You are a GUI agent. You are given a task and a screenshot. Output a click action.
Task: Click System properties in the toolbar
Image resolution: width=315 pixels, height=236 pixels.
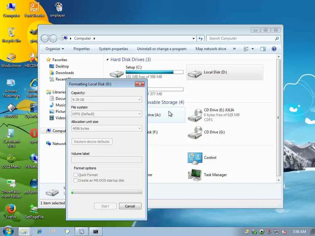click(x=113, y=49)
